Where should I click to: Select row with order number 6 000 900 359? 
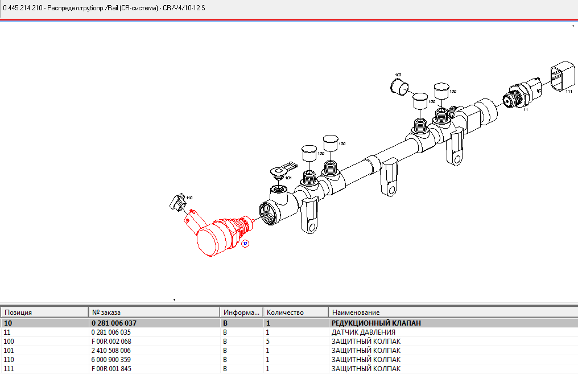111,360
